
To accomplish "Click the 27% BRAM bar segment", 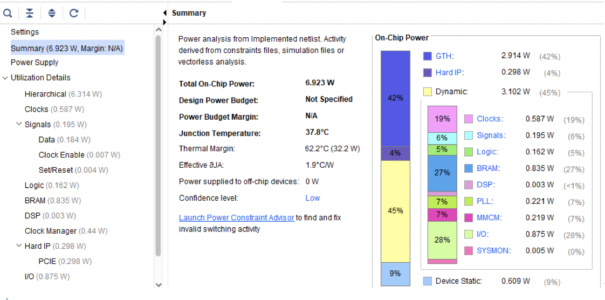I will (x=442, y=173).
